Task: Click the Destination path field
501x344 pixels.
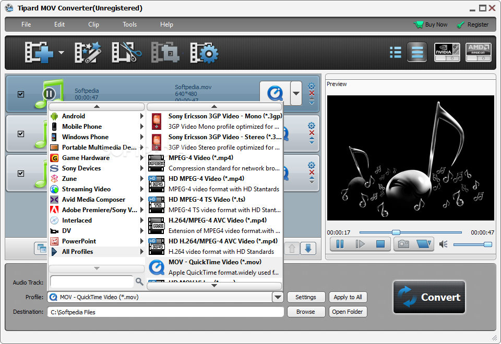Action: (165, 312)
